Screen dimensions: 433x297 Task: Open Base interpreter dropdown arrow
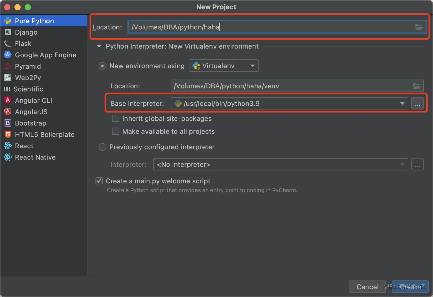tap(402, 104)
